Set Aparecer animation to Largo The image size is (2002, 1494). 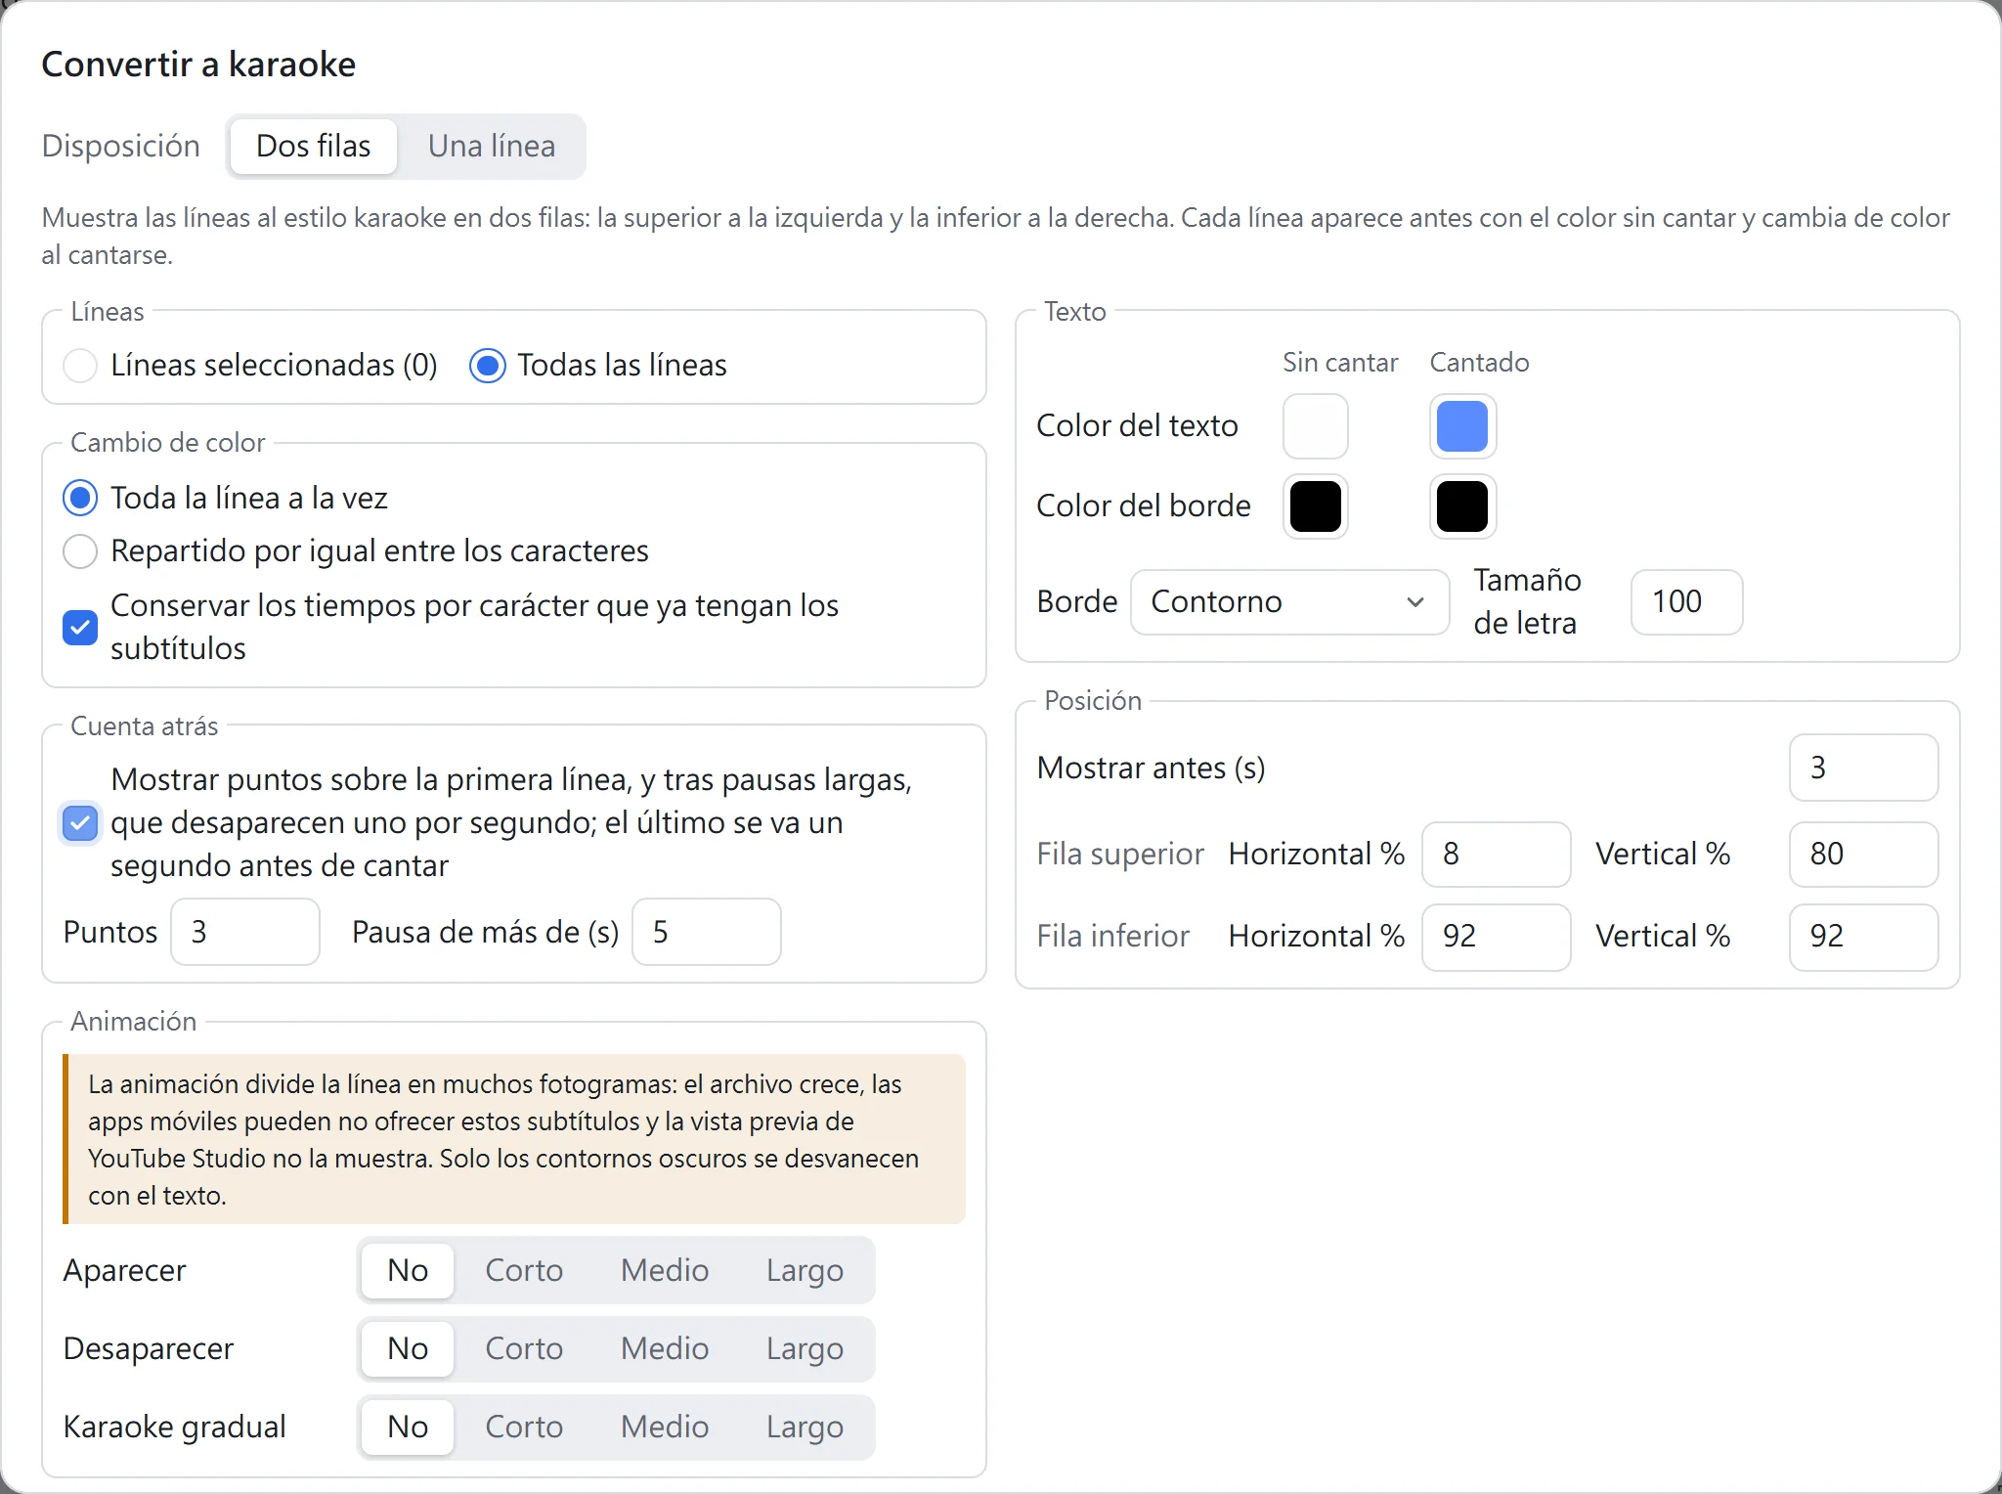[805, 1271]
